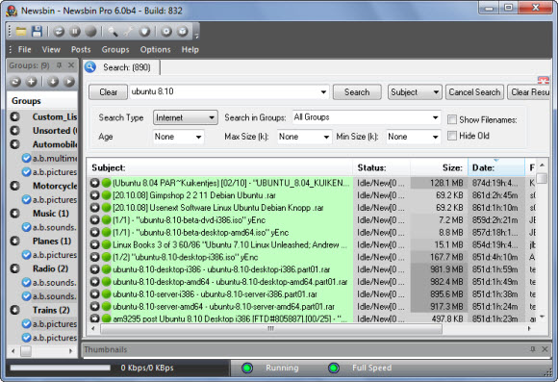Collapse the Automobile group node
The height and width of the screenshot is (382, 558).
(x=15, y=144)
